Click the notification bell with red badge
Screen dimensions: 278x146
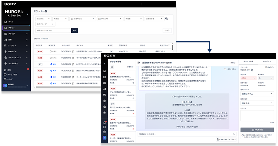[5, 70]
